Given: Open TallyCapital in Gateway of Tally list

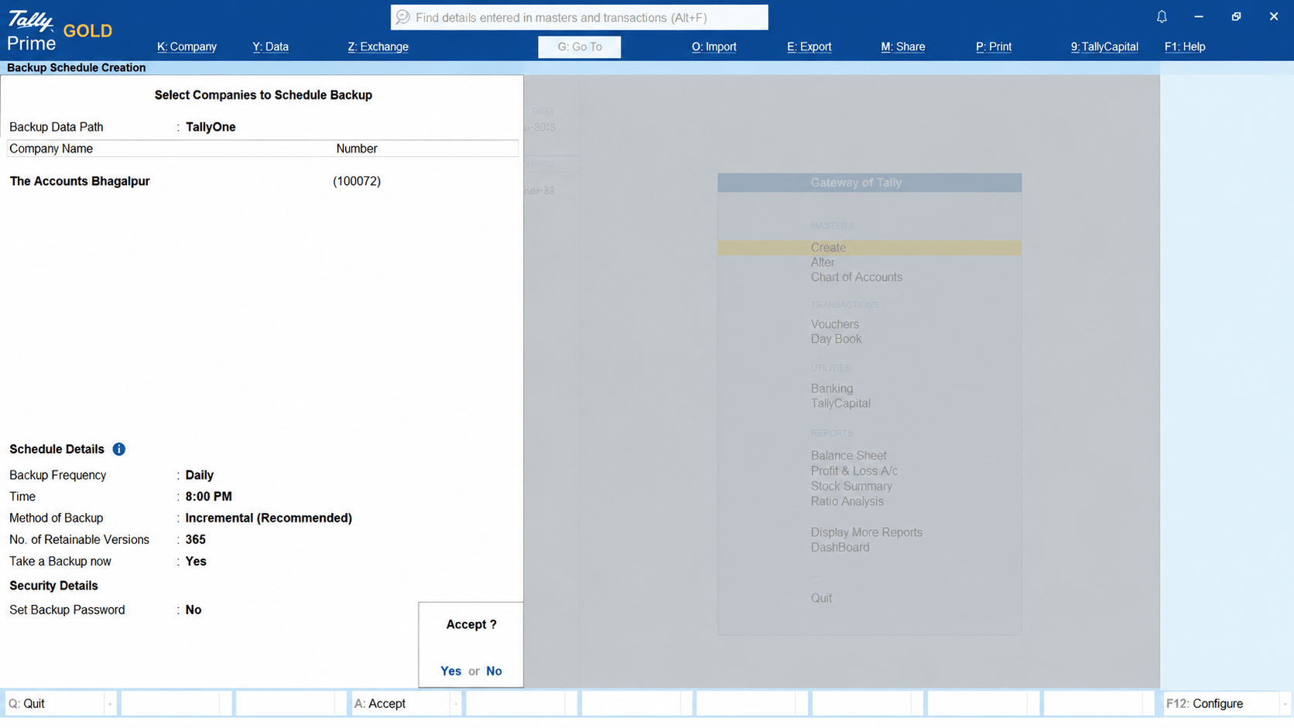Looking at the screenshot, I should click(x=840, y=403).
